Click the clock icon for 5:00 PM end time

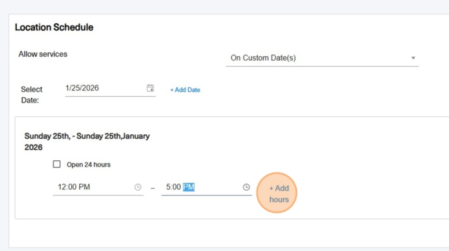point(246,187)
